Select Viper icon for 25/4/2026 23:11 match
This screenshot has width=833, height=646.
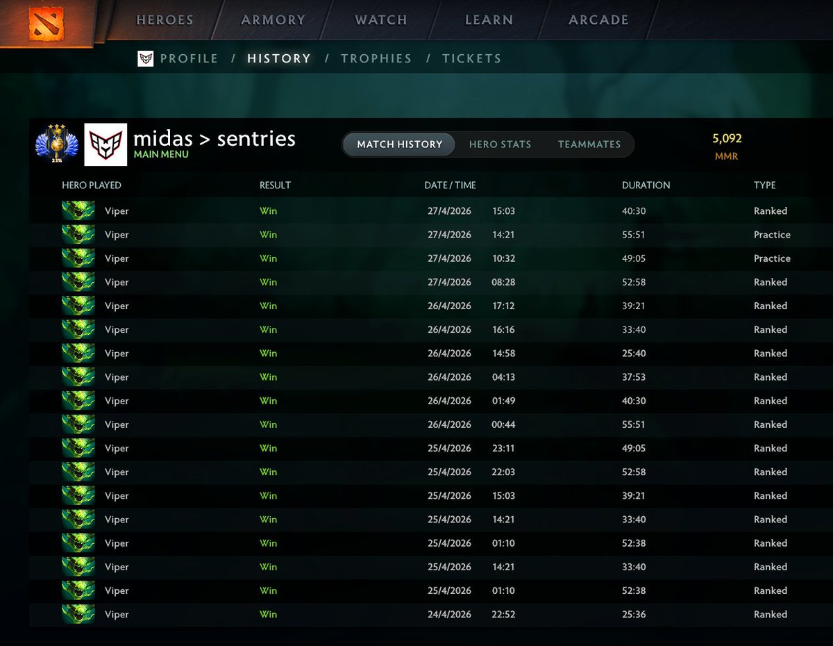click(78, 447)
